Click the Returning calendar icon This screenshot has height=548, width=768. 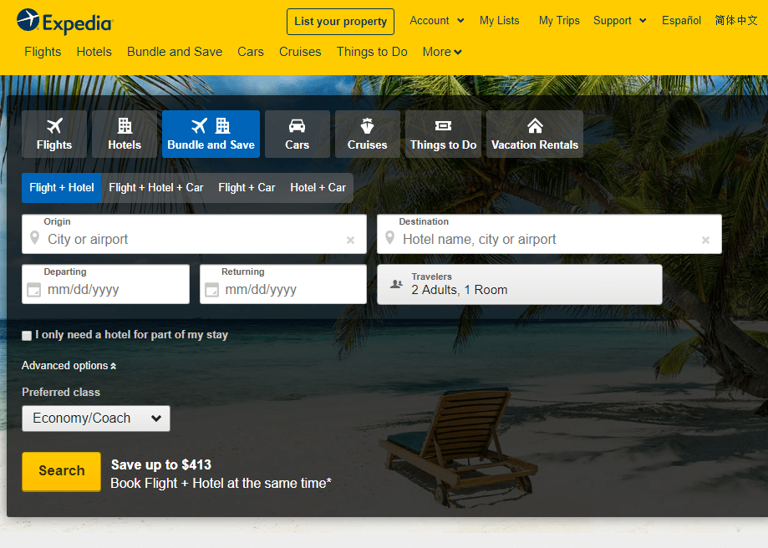[x=211, y=290]
